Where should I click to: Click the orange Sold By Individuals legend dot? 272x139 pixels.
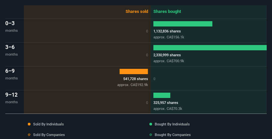(29, 124)
